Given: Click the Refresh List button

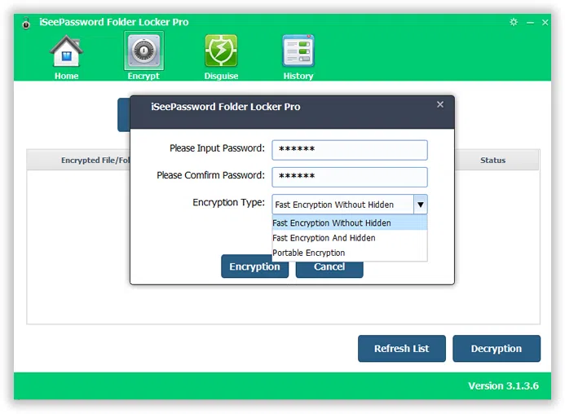Looking at the screenshot, I should 402,349.
